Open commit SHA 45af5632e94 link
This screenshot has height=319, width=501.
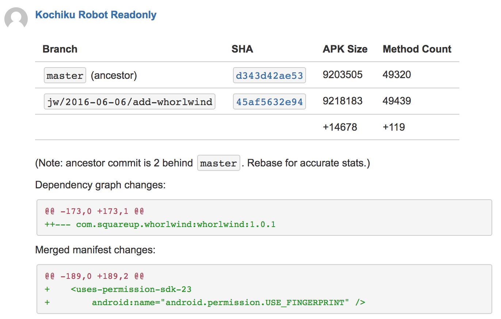tap(269, 102)
